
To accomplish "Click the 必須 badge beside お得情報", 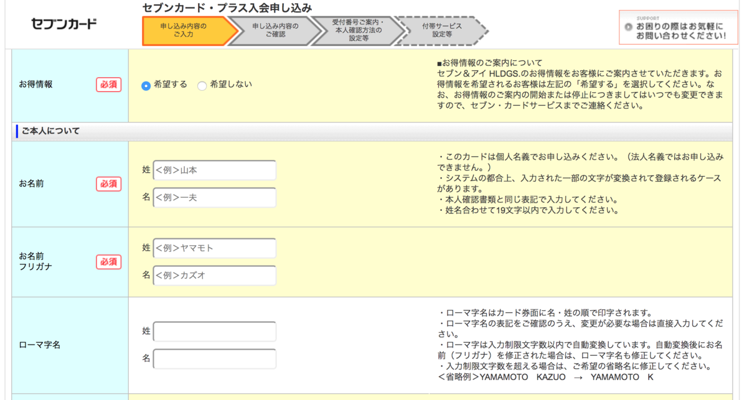I will pos(108,85).
